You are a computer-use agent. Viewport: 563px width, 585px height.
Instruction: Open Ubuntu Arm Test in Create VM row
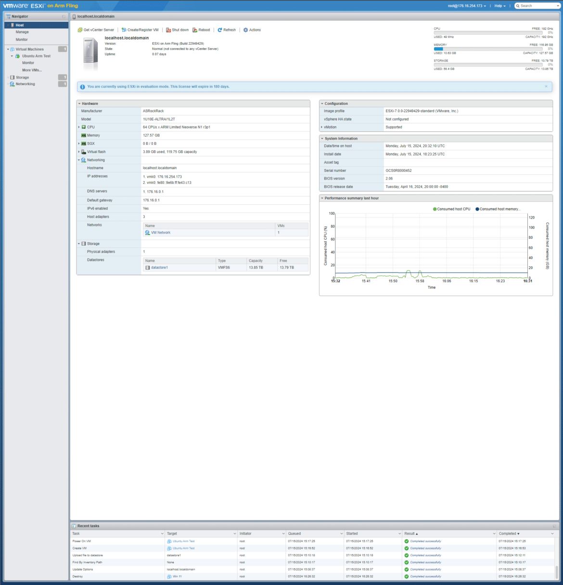point(184,548)
